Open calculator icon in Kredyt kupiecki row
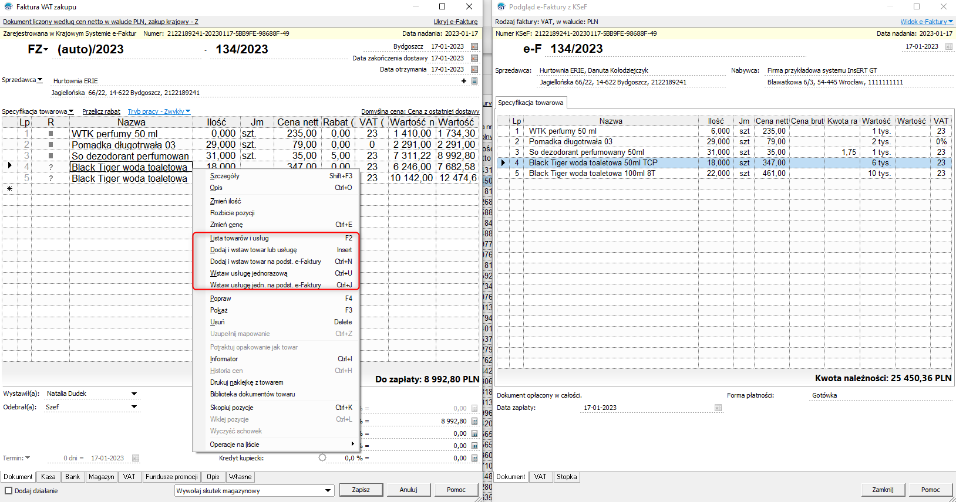 (x=474, y=458)
